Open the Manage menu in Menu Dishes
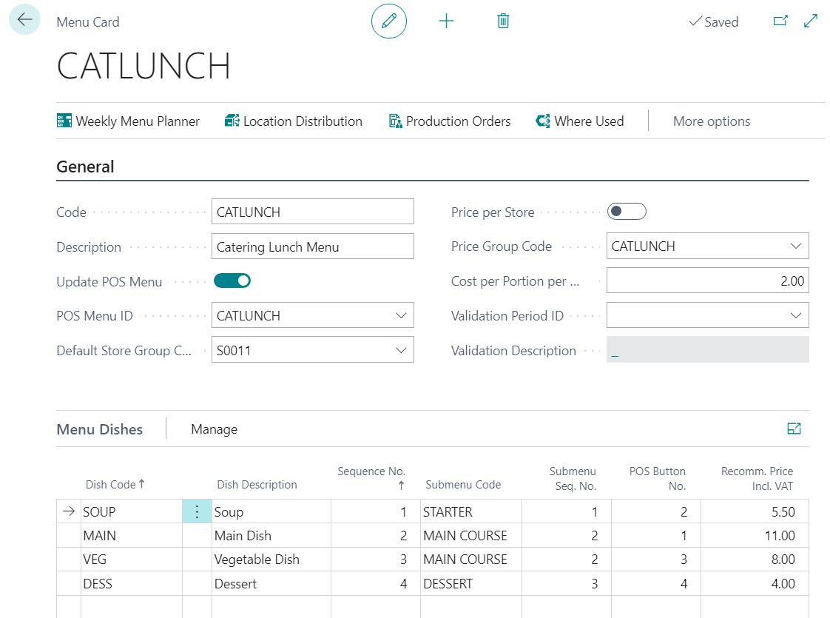This screenshot has width=830, height=618. tap(214, 429)
